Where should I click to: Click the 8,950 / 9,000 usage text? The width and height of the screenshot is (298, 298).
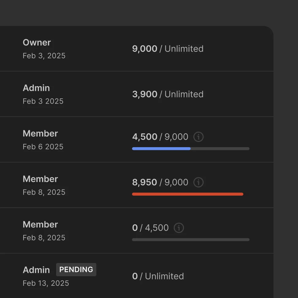[160, 182]
